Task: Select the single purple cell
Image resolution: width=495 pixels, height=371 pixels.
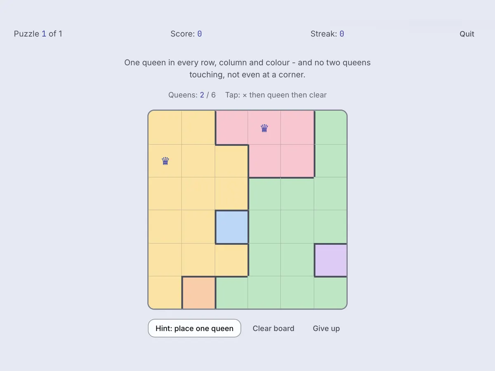Action: pos(330,260)
